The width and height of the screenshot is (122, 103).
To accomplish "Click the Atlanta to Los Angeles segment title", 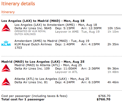I will 52,79.
